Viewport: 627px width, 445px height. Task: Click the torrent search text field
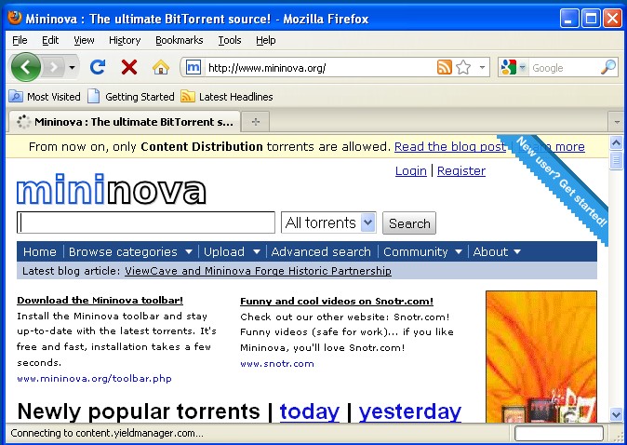[146, 222]
